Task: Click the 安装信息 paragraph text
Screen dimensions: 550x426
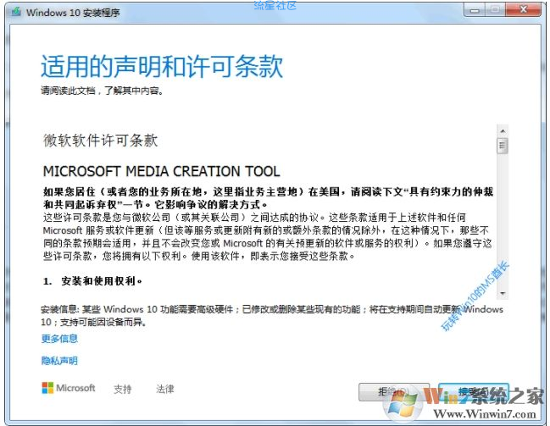Action: [272, 316]
